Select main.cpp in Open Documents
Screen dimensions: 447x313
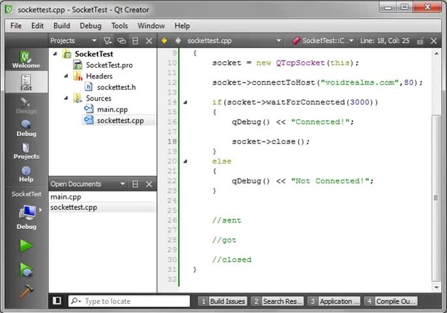66,197
